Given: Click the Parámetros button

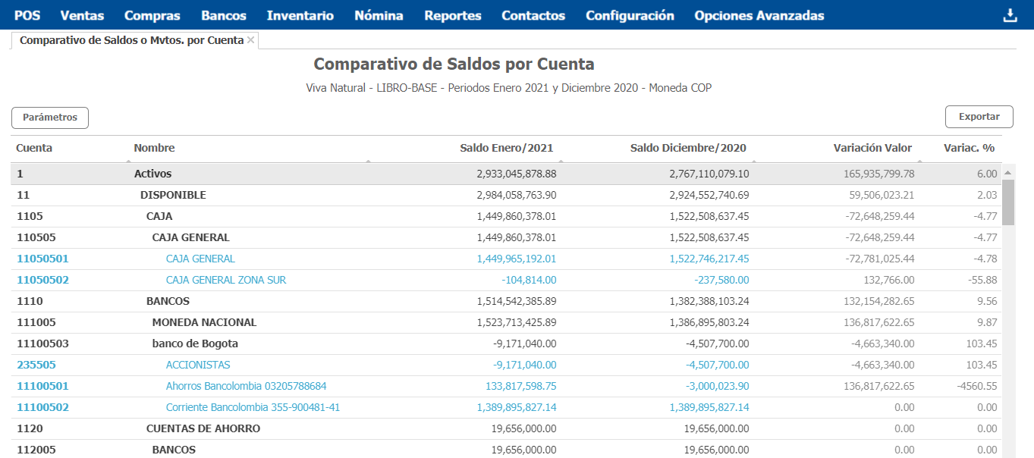Looking at the screenshot, I should pos(50,118).
